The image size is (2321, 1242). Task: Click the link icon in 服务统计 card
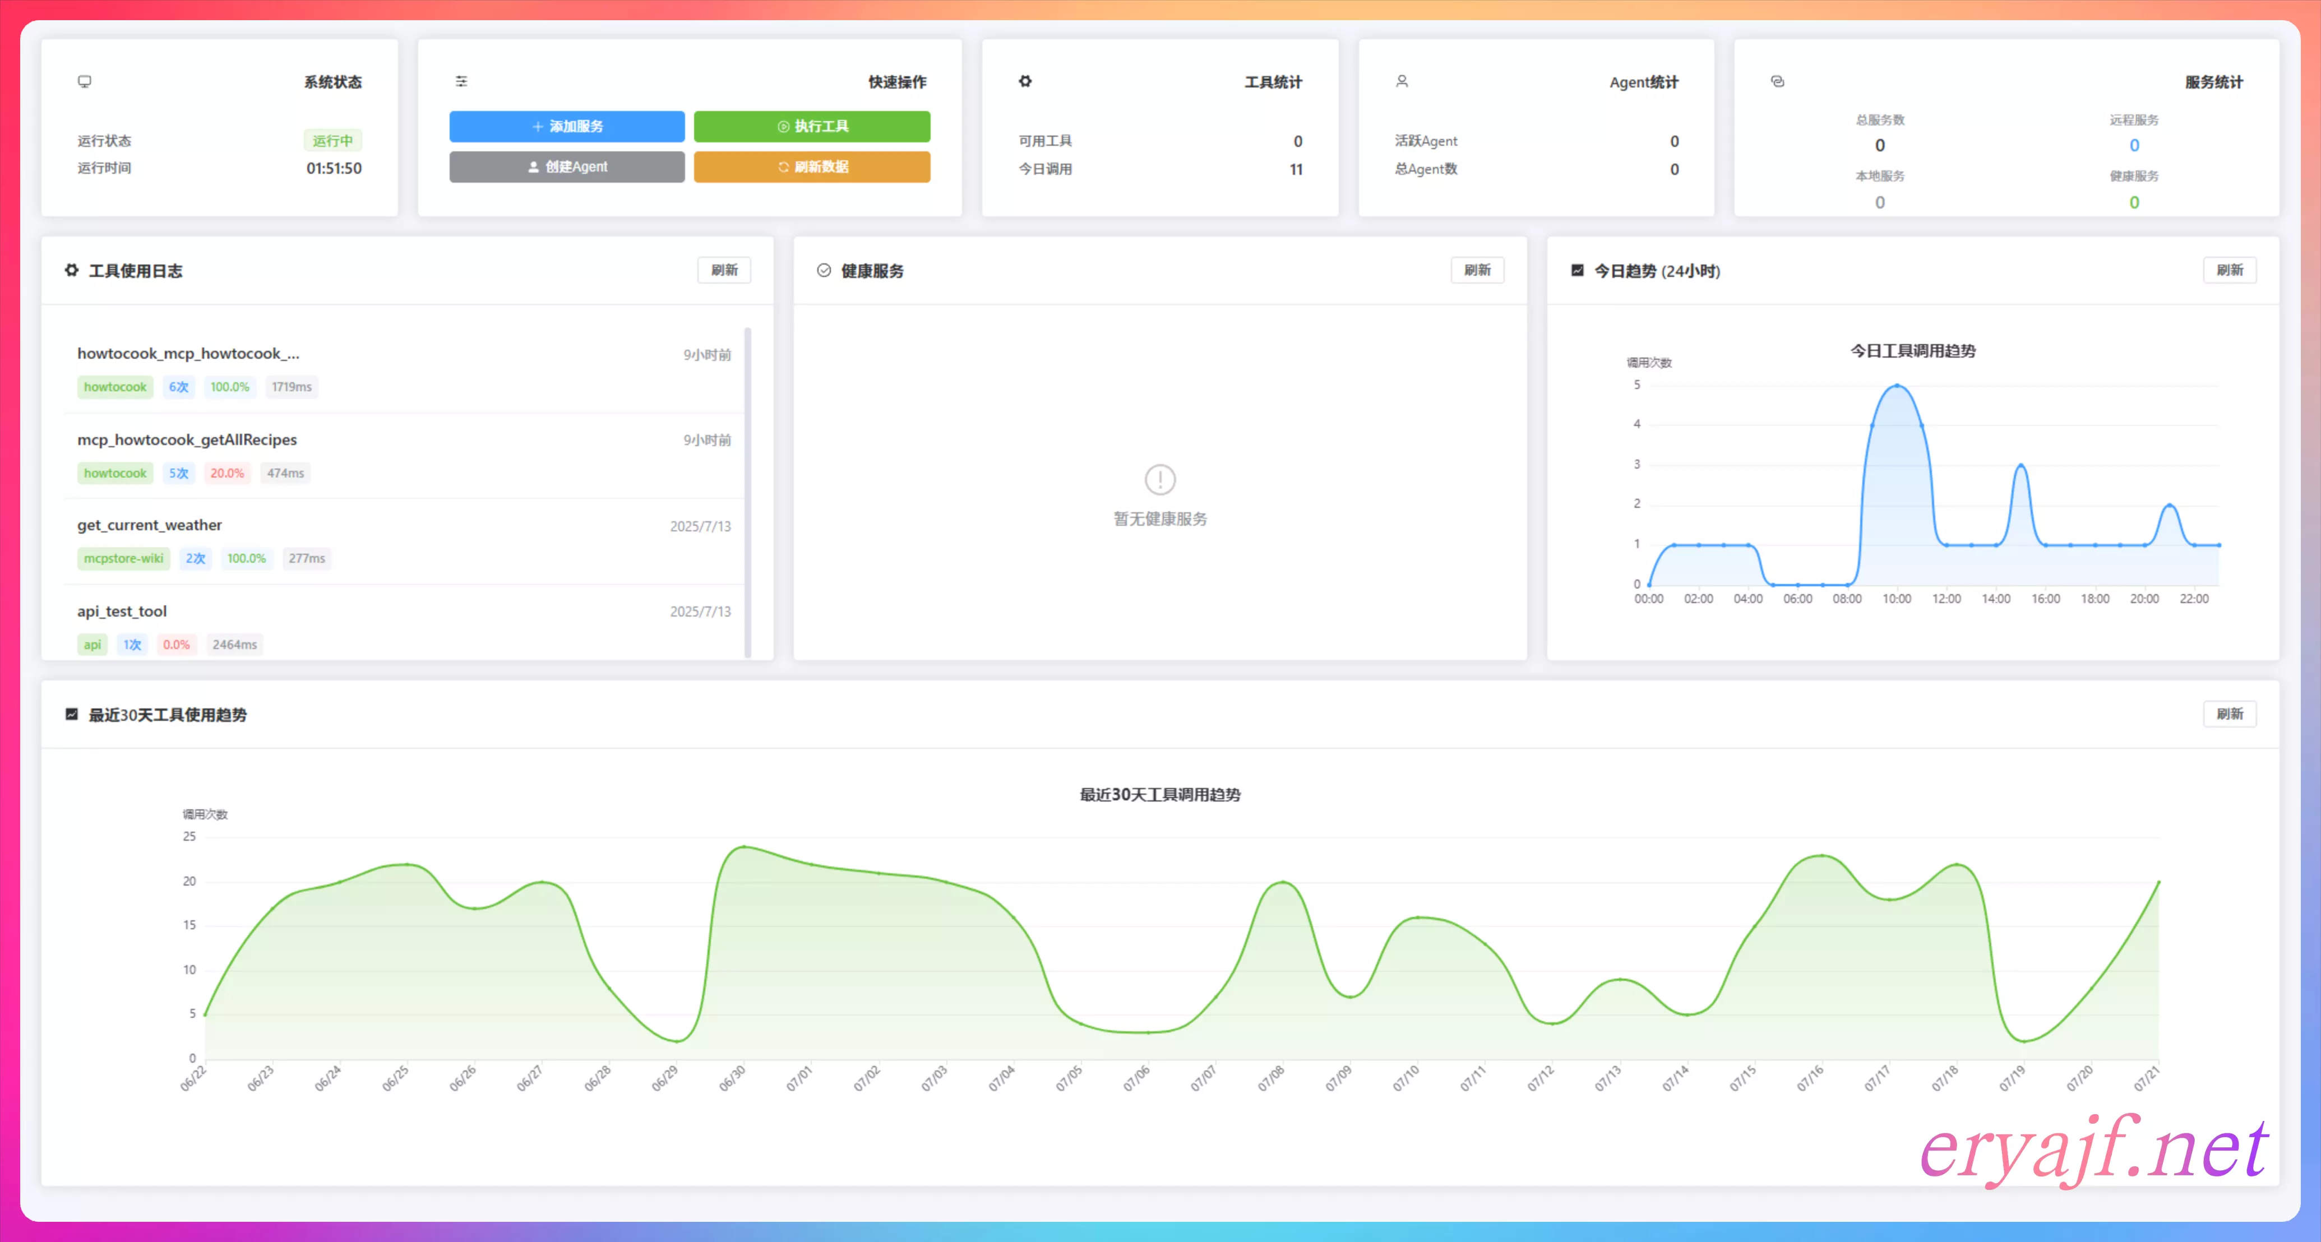point(1777,81)
